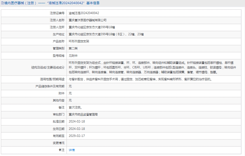
Task: Click the 首次注册 remark value
Action: (75, 108)
